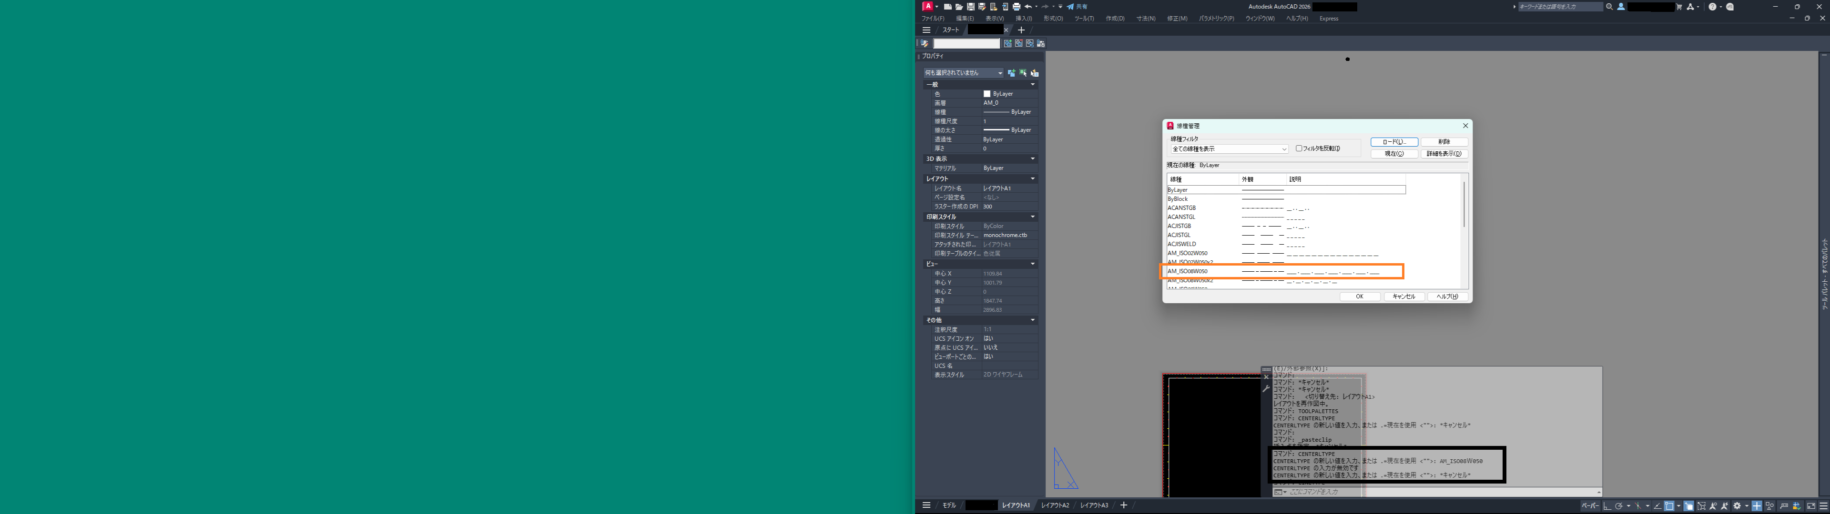
Task: Click the Open folder icon
Action: 959,6
